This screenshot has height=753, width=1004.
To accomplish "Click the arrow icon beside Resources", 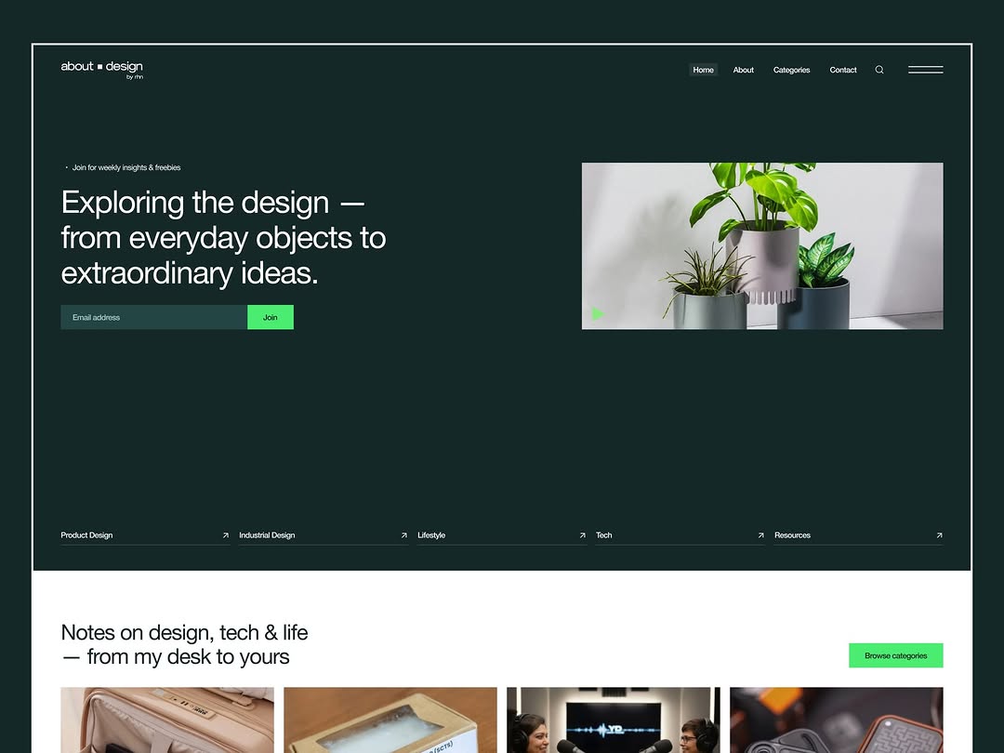I will (939, 535).
